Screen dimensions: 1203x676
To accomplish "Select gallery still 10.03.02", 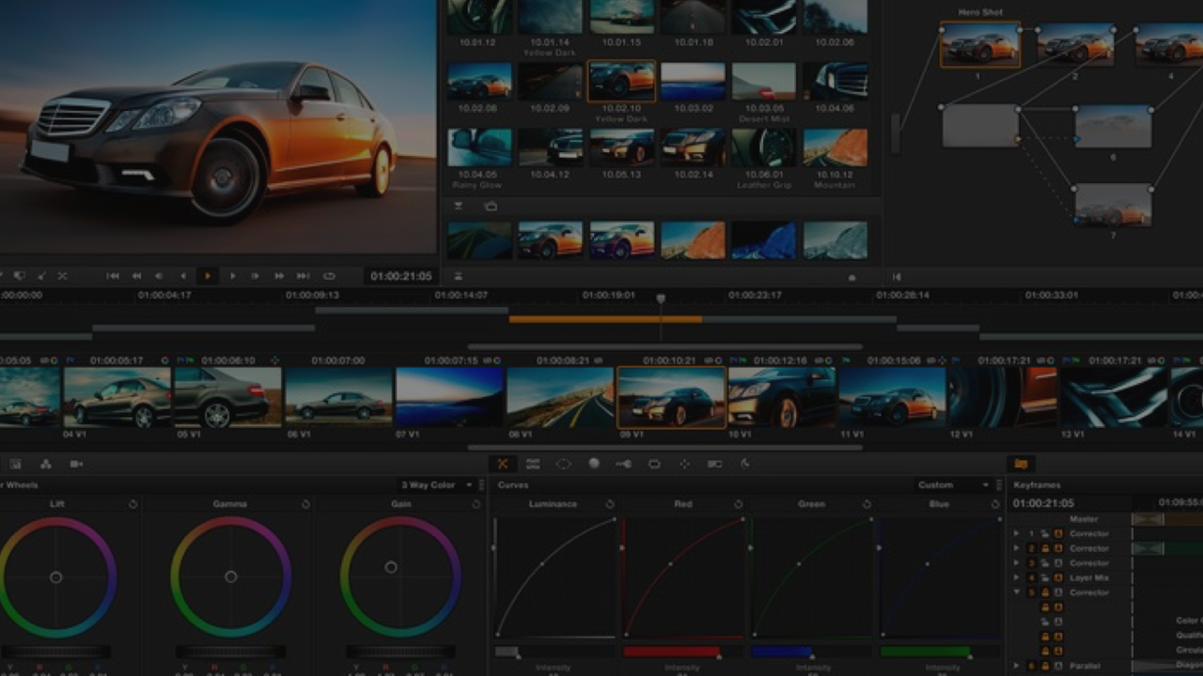I will click(x=693, y=82).
